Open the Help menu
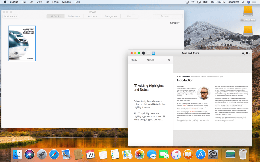 77,2
